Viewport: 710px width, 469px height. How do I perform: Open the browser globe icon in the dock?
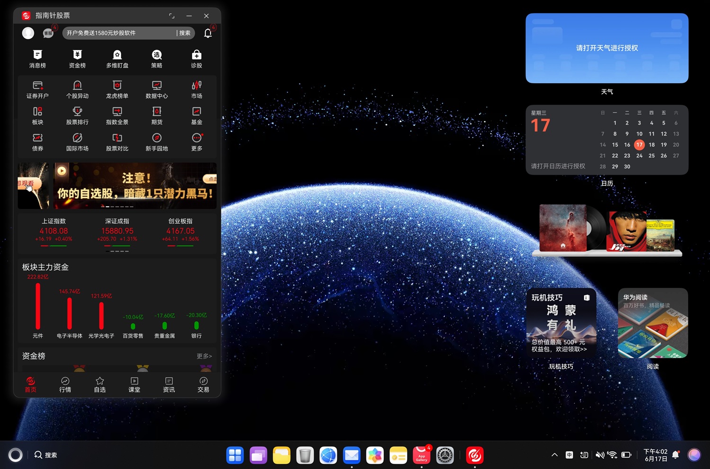[x=328, y=455]
